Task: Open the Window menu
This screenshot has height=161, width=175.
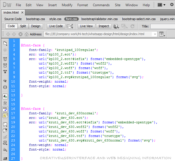Action: tap(132, 5)
